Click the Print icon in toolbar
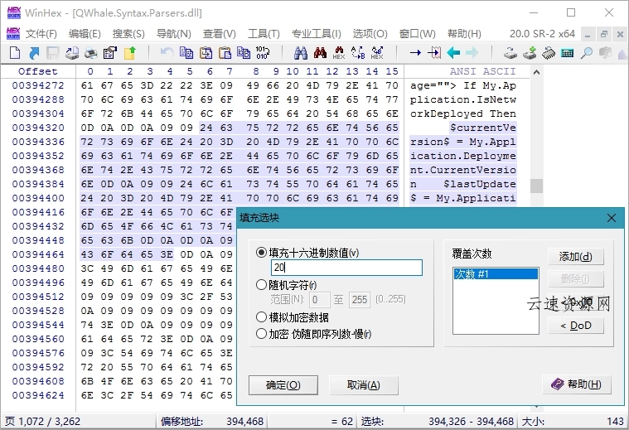The image size is (629, 430). (x=91, y=53)
